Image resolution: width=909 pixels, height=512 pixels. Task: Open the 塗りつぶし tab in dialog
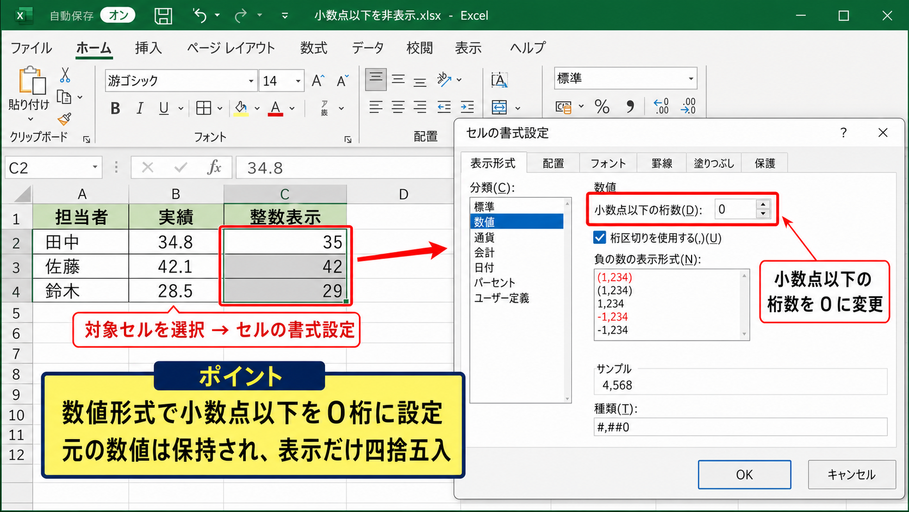coord(714,163)
